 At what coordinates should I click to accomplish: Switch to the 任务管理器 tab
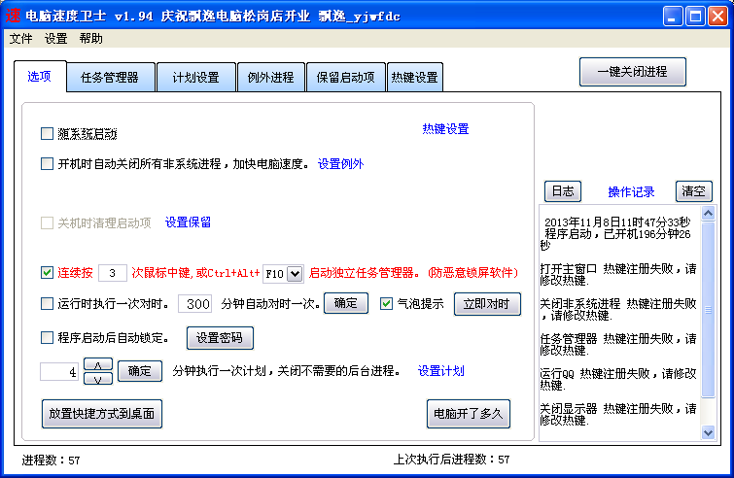pos(110,77)
